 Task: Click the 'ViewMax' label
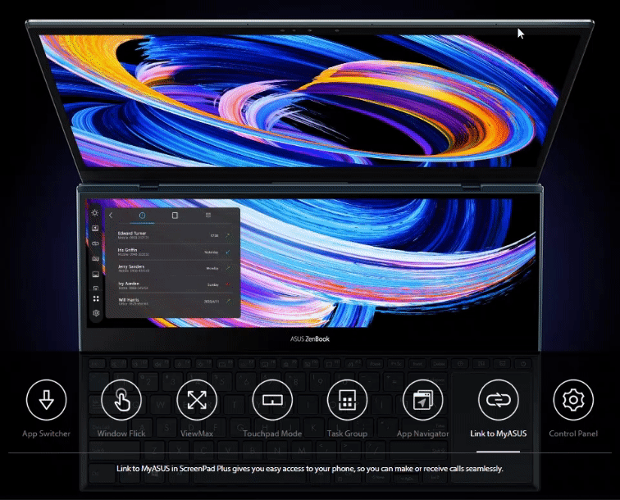click(x=197, y=434)
